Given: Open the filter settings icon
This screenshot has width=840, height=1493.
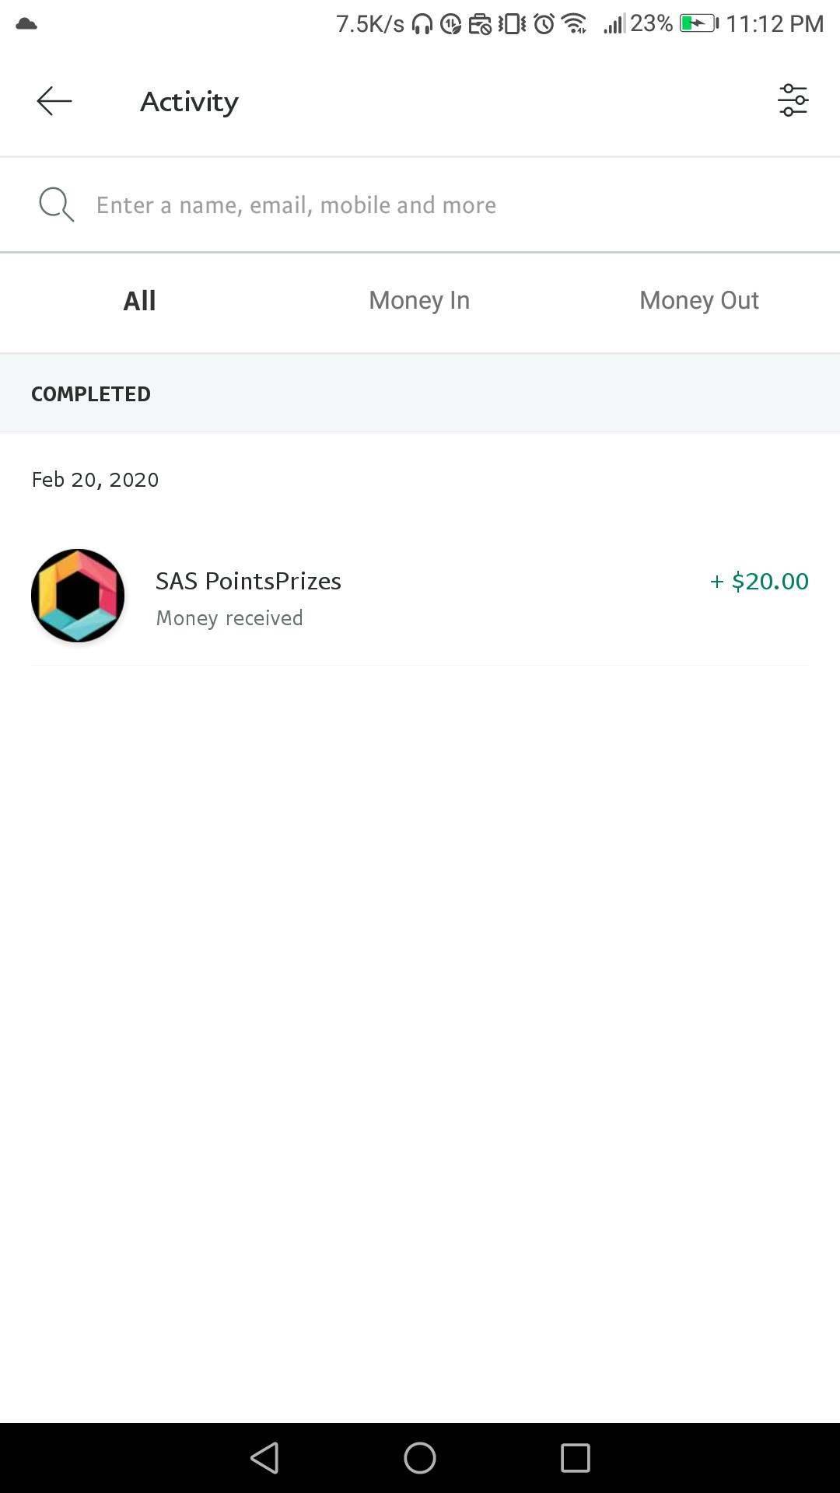Looking at the screenshot, I should (x=793, y=101).
